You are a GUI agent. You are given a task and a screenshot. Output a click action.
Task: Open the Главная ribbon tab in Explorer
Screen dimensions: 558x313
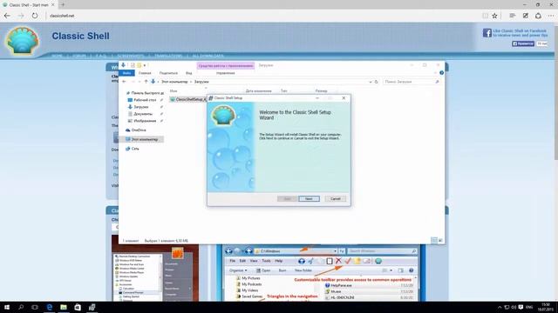click(145, 73)
